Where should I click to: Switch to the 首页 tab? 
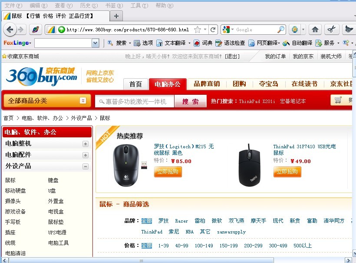pyautogui.click(x=135, y=84)
